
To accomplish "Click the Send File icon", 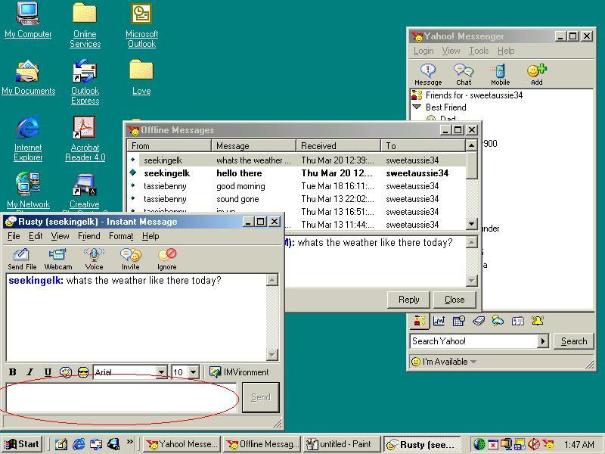I will (x=21, y=257).
